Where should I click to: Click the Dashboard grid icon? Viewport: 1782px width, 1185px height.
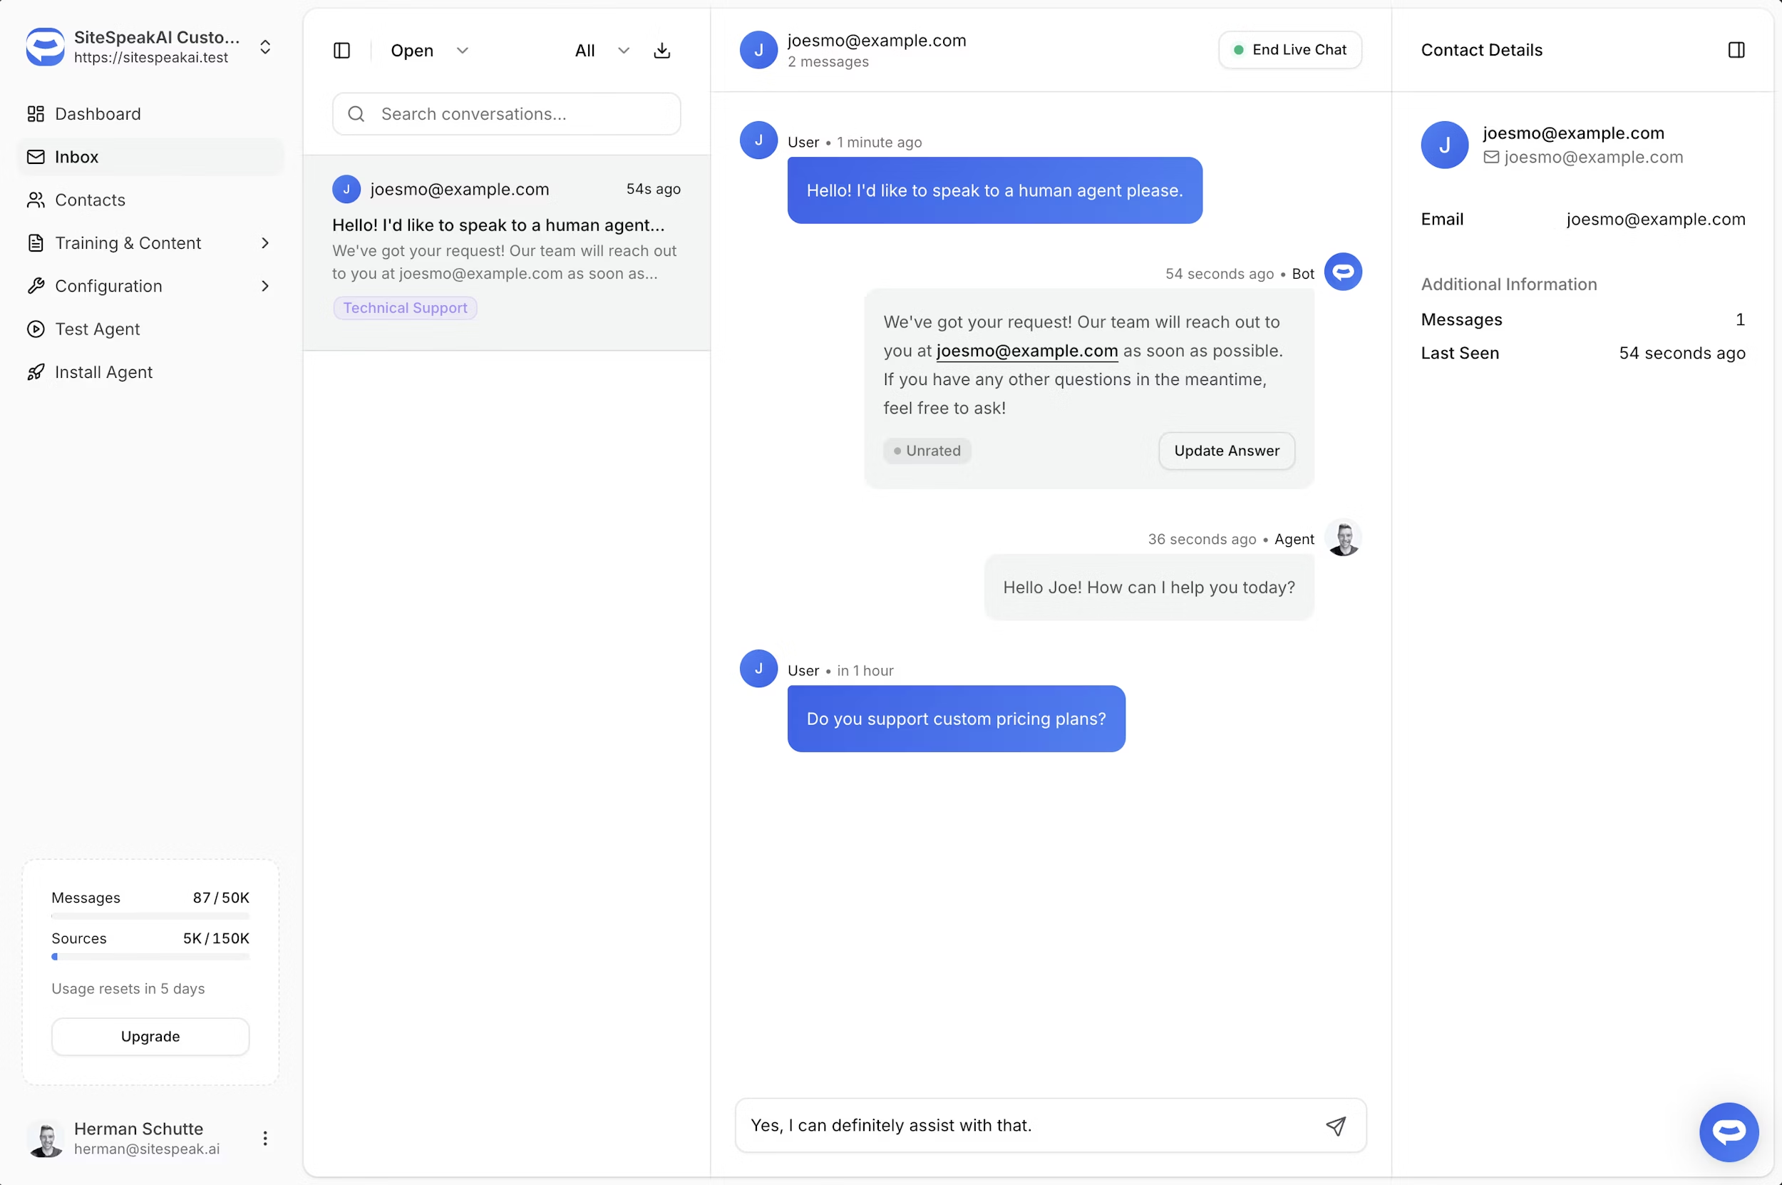tap(36, 113)
